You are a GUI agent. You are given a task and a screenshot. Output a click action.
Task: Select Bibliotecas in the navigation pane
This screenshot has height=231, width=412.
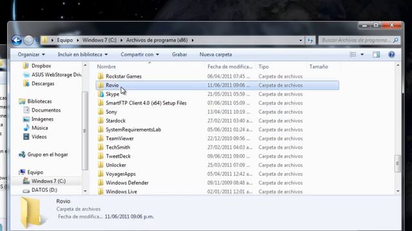point(40,101)
